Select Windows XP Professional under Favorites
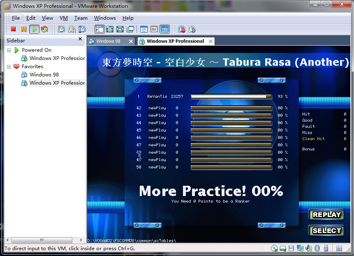The width and height of the screenshot is (354, 256). coord(57,83)
